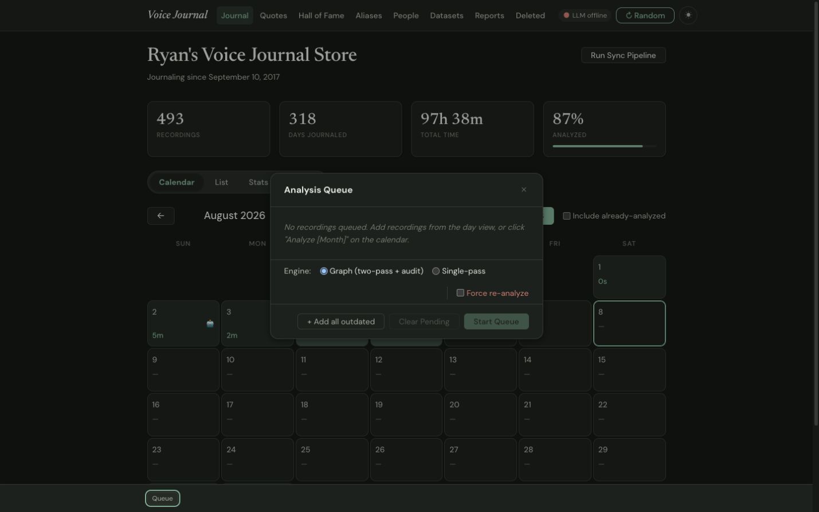Open August 13 day cell

click(480, 370)
